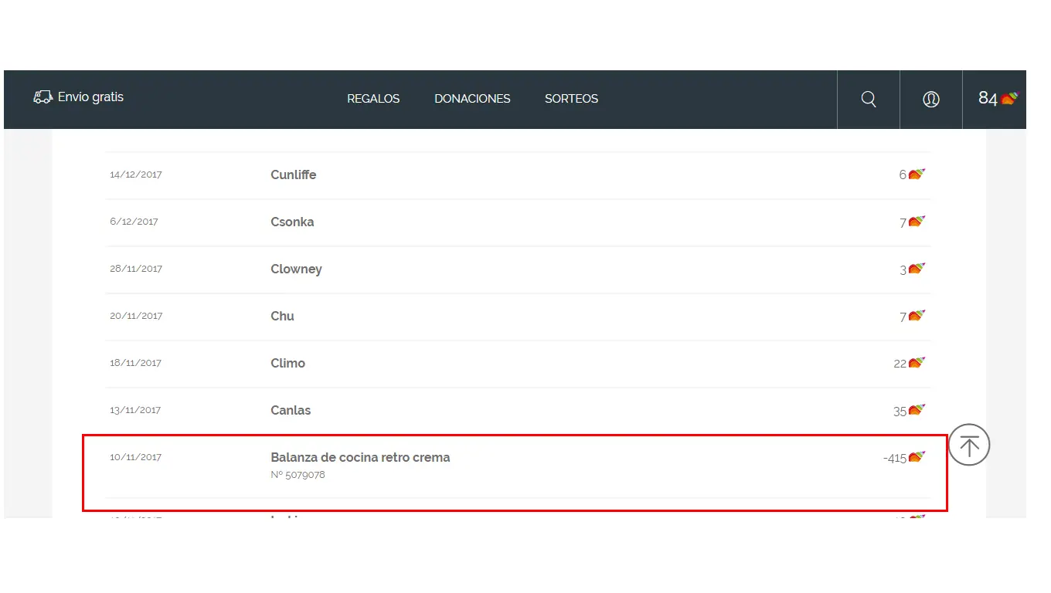Click the points icon beside -415
This screenshot has height=593, width=1051.
[917, 456]
